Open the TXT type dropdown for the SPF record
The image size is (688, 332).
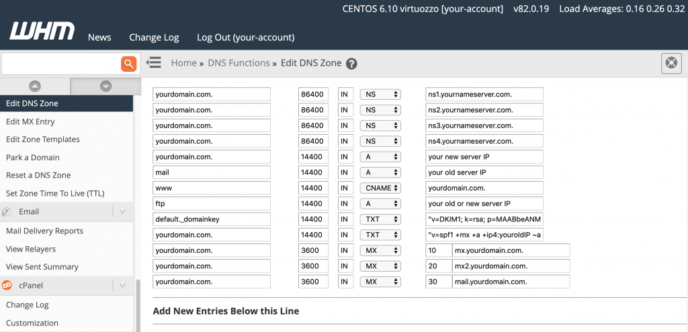point(380,235)
